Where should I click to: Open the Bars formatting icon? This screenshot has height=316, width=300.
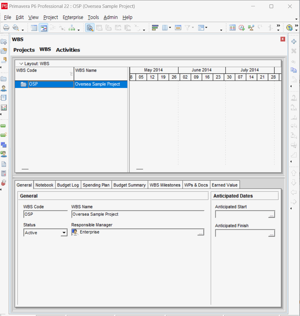155,28
